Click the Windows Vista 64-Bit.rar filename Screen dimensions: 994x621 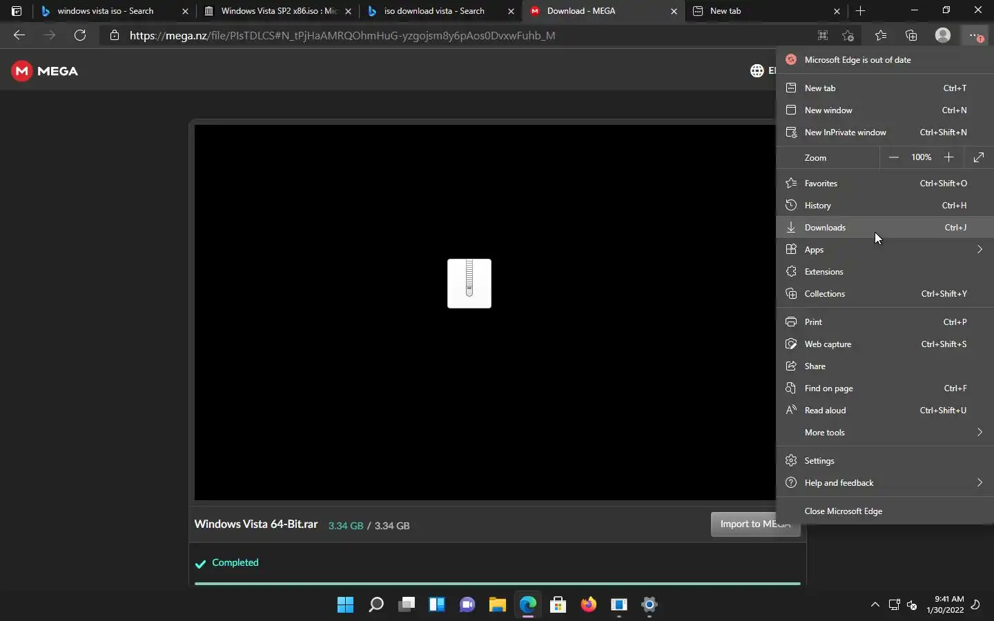pos(256,524)
